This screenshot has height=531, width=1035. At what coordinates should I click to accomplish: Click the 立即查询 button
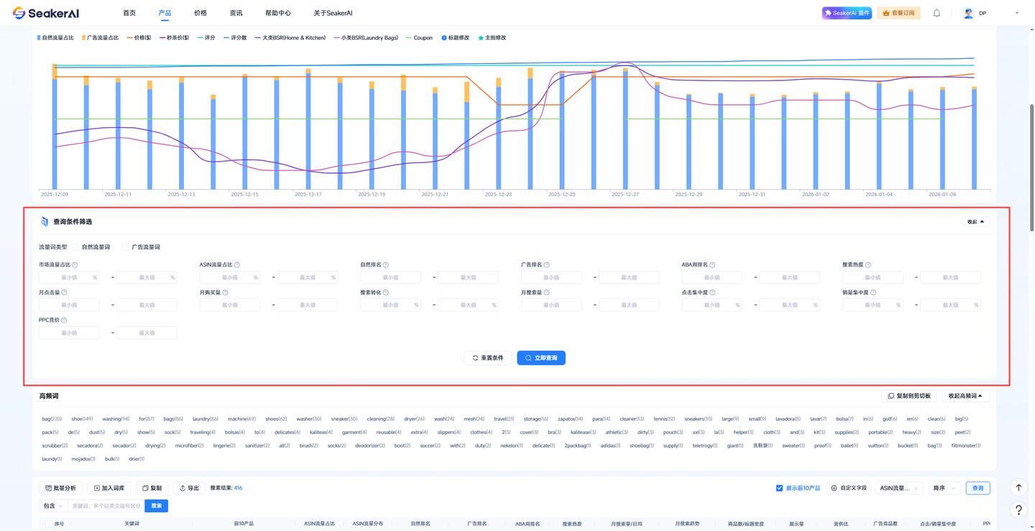coord(540,358)
